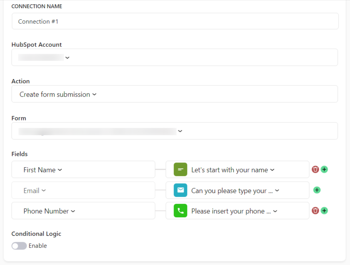Add a field after the First Name row
Image resolution: width=350 pixels, height=265 pixels.
coord(324,169)
